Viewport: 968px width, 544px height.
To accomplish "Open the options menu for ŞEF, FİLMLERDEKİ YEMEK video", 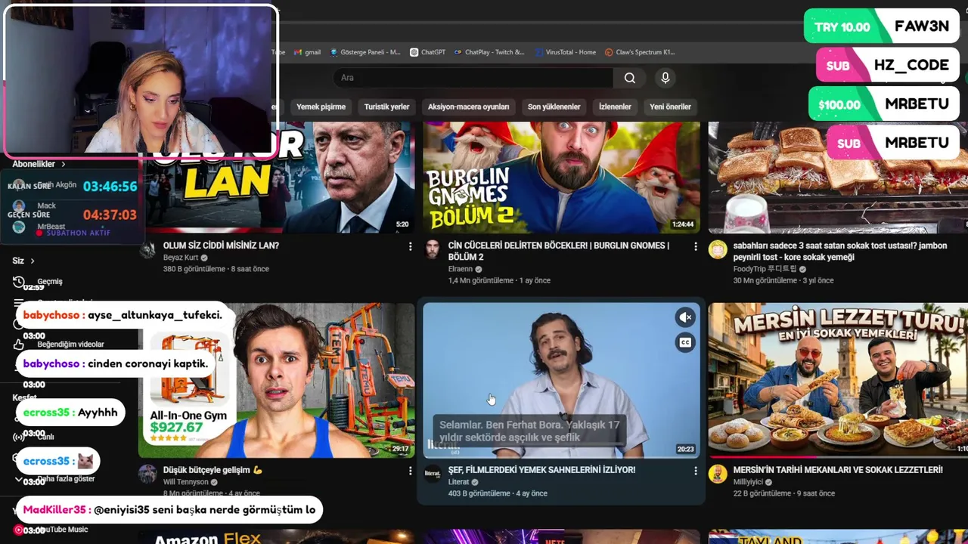I will [x=696, y=471].
